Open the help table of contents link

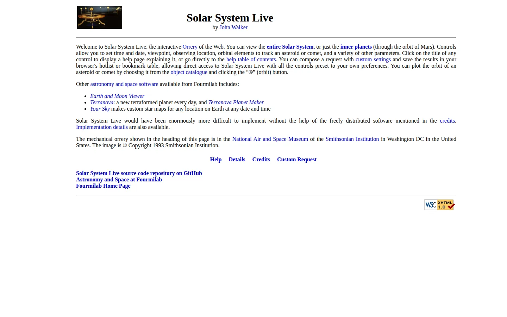251,60
